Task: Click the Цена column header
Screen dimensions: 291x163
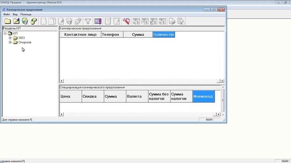Action: click(71, 96)
